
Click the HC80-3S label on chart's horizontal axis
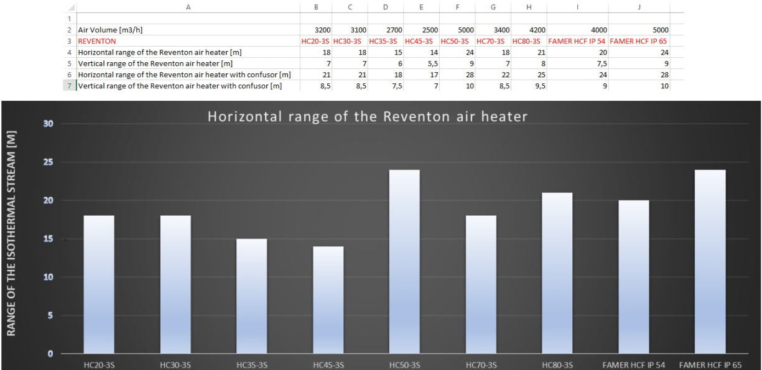click(x=557, y=365)
